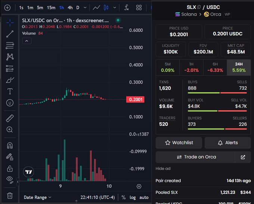Select the 1H price change tab
The height and width of the screenshot is (204, 254).
[191, 67]
